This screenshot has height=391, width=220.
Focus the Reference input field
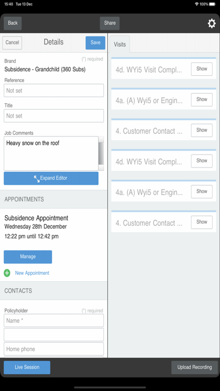[x=54, y=90]
